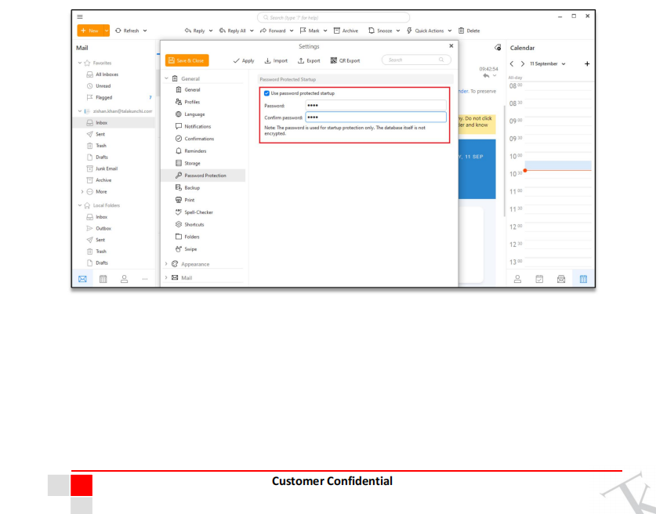Image resolution: width=656 pixels, height=514 pixels.
Task: Open the Contacts icon in bottom-left bar
Action: click(x=122, y=277)
